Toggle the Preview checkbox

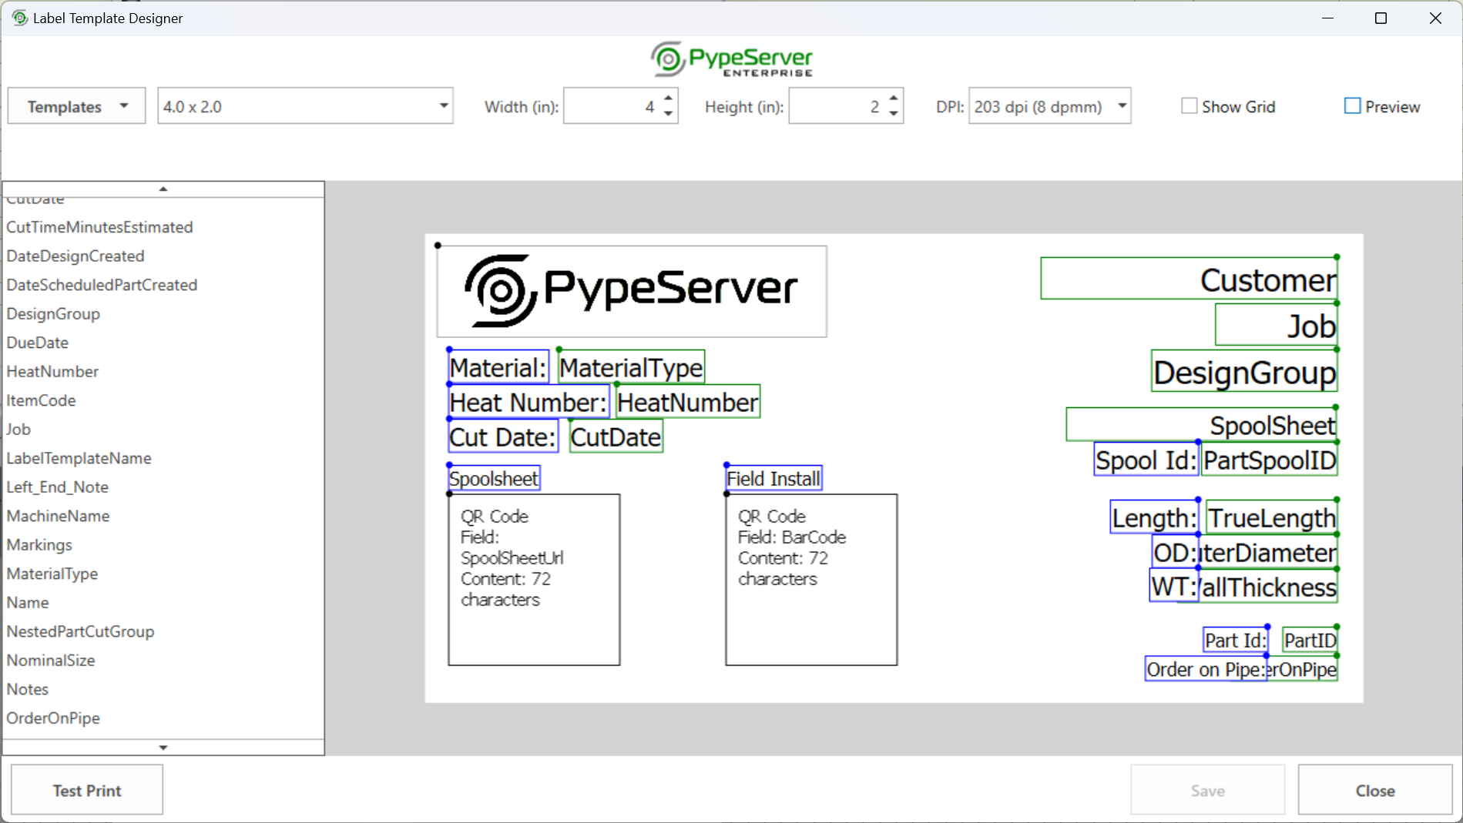[1352, 106]
